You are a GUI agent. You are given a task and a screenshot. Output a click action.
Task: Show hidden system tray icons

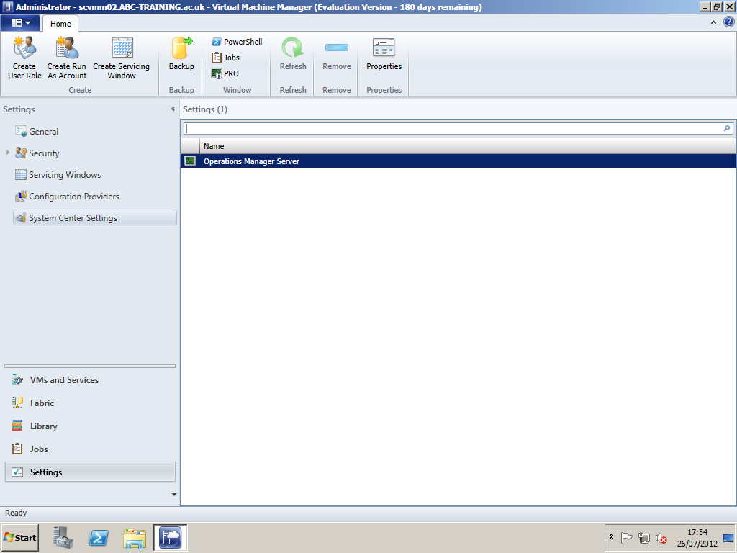tap(611, 537)
